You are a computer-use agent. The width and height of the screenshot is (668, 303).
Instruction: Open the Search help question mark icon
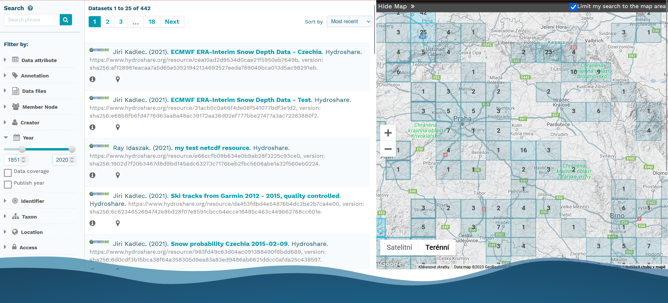point(30,8)
